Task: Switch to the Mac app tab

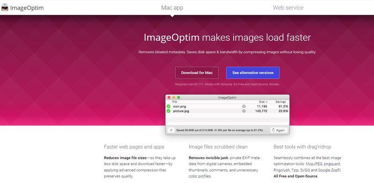Action: 172,8
